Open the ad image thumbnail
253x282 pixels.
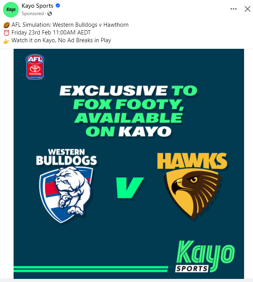tap(129, 163)
